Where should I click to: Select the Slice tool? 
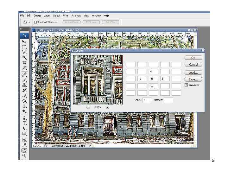[x=24, y=68]
